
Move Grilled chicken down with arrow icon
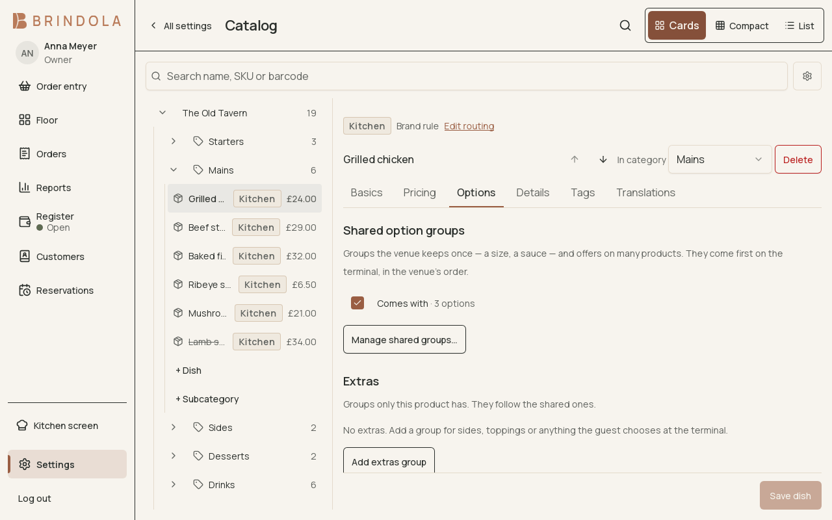pos(603,159)
